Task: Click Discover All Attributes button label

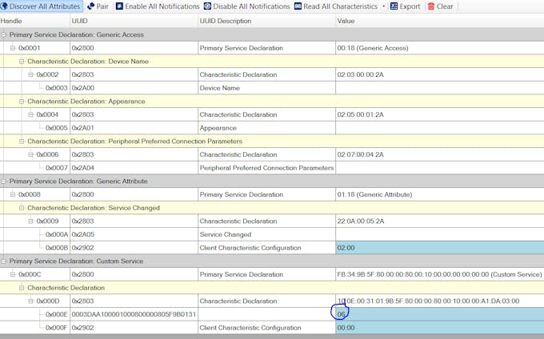Action: [x=45, y=6]
